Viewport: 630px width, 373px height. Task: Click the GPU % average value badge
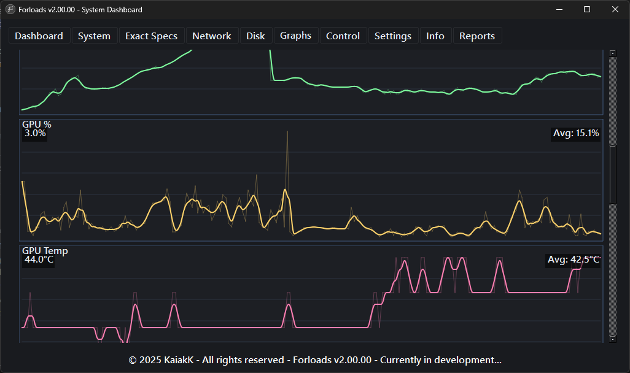click(x=575, y=134)
